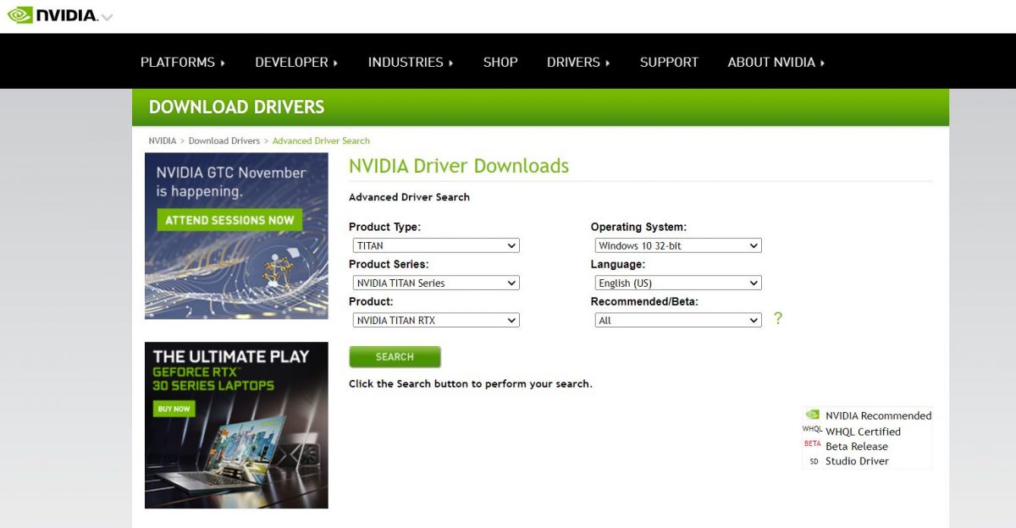1016x528 pixels.
Task: Click the DOWNLOAD DRIVERS header title
Action: click(x=237, y=107)
